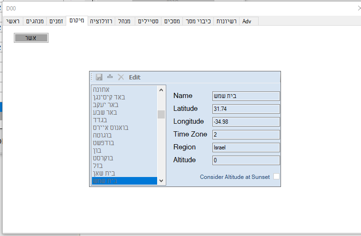Open the זמנים tab

56,21
